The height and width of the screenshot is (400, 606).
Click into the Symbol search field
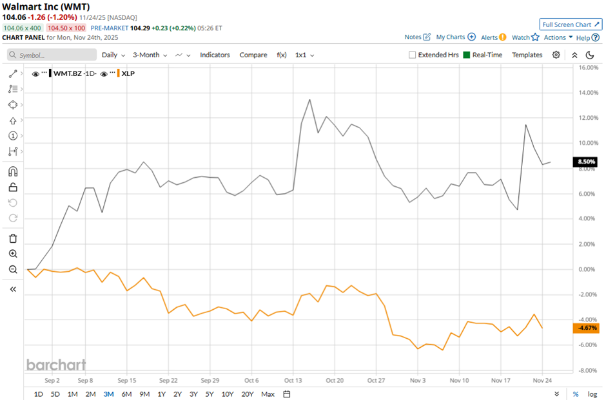52,55
